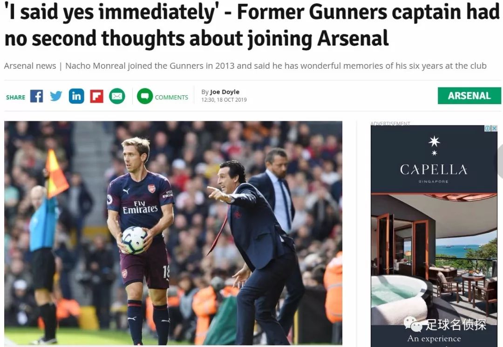503x347 pixels.
Task: Share article on Twitter
Action: click(x=56, y=96)
